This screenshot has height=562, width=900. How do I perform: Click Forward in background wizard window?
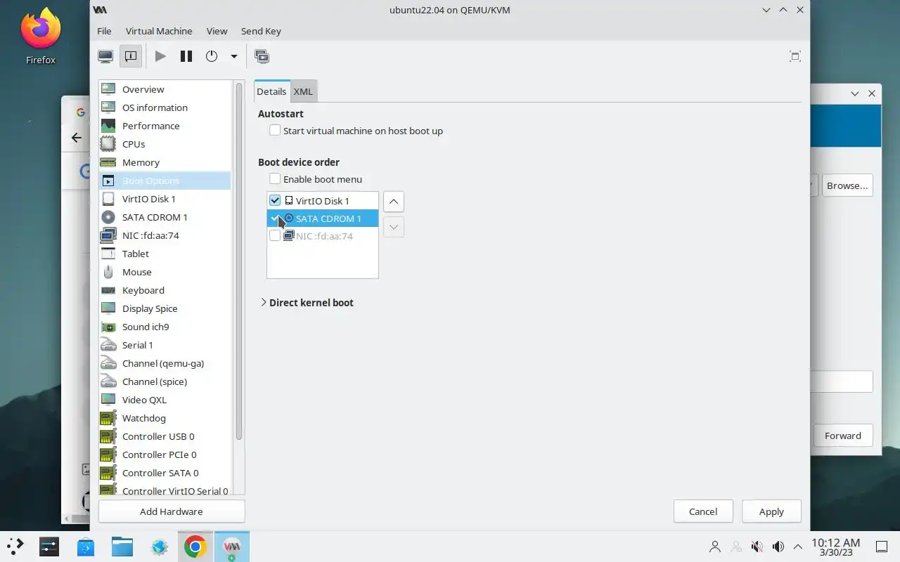click(x=843, y=436)
